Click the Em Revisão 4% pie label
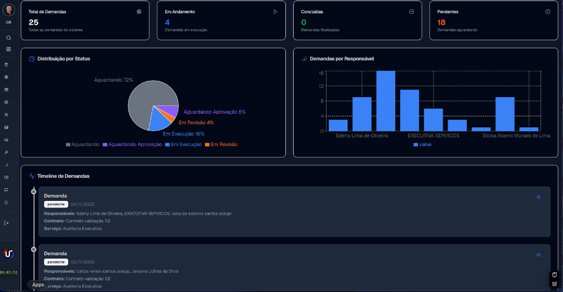Screen dimensions: 563x292 coord(196,122)
